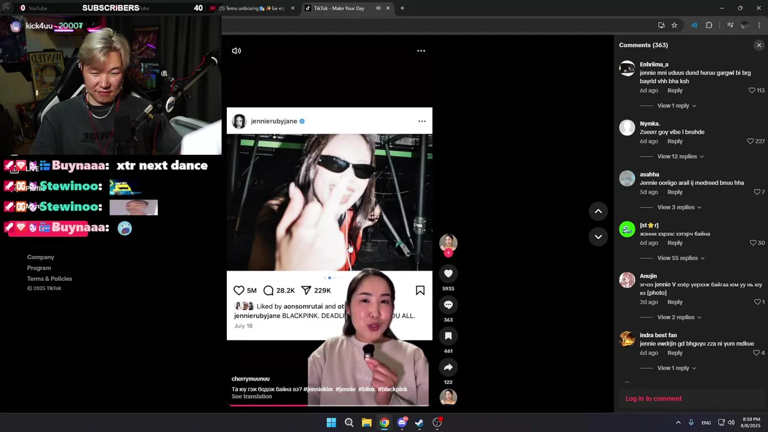Open taskbar clock showing 8:59 PM
768x432 pixels.
[x=752, y=422]
